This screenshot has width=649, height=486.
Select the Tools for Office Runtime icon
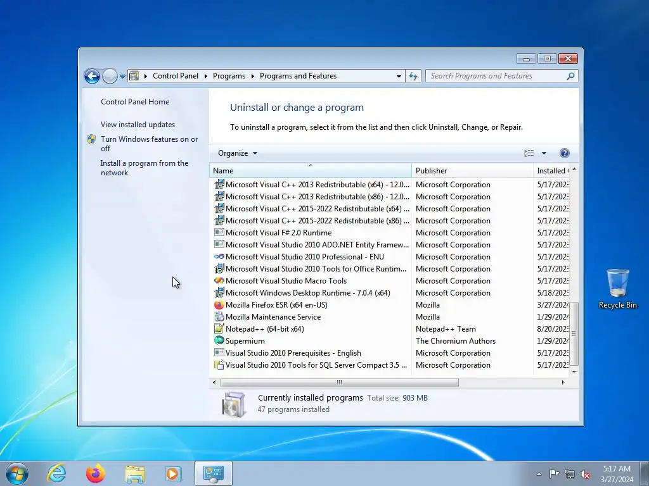coord(219,268)
